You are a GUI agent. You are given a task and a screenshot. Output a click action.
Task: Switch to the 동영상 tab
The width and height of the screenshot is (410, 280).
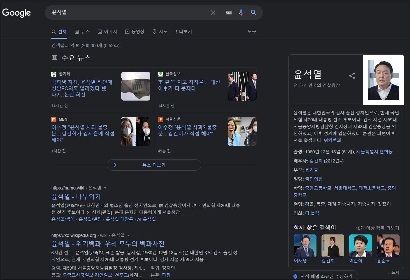pyautogui.click(x=135, y=32)
